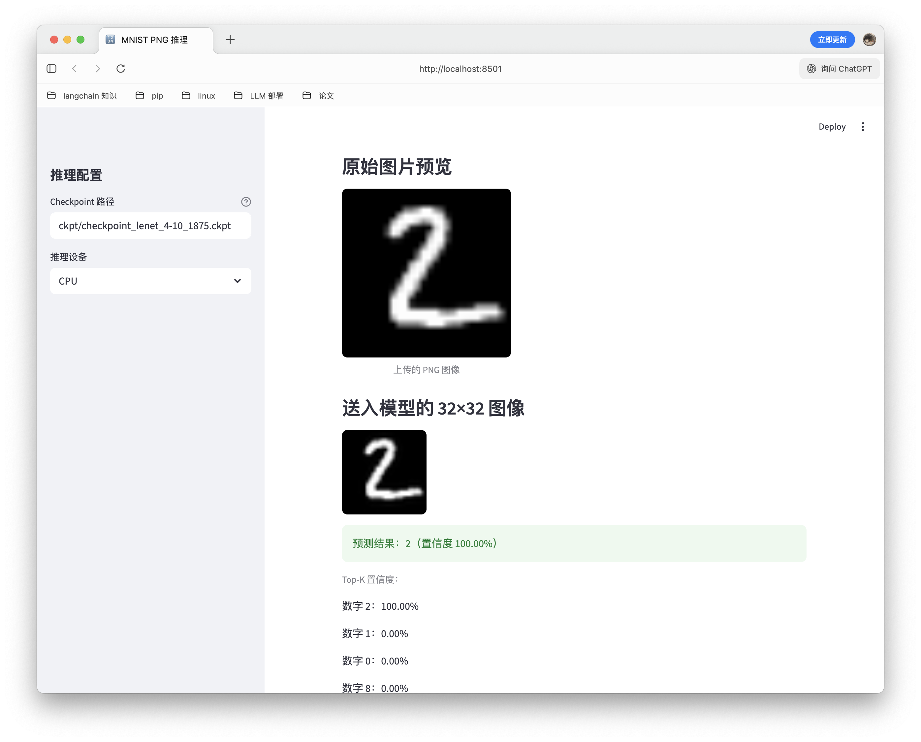Reload the current page
This screenshot has width=921, height=742.
point(121,68)
